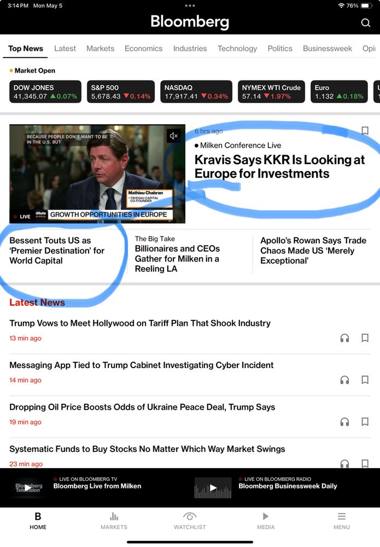Tap the 19 min ago timestamp
This screenshot has height=547, width=380.
click(x=26, y=422)
